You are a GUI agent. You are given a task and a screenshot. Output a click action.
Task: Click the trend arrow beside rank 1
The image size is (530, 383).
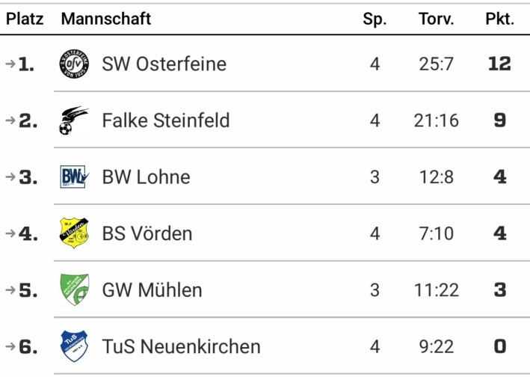coord(10,64)
